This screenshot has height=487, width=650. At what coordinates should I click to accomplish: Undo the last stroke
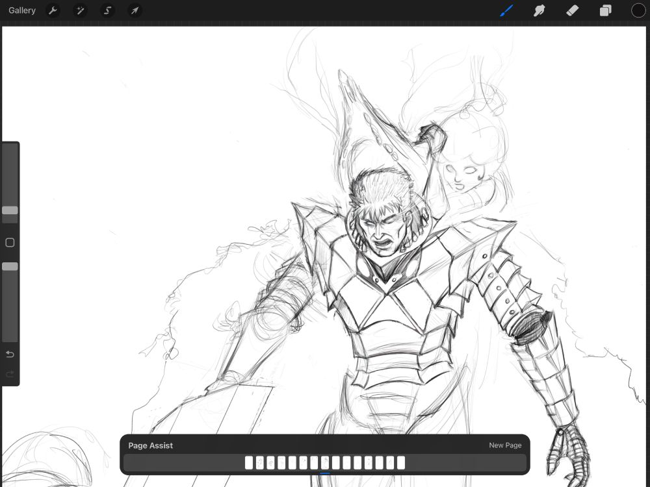click(x=10, y=355)
